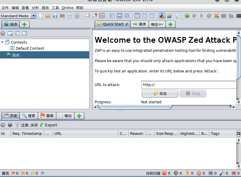Add a custom HTTP break point red X icon
Image resolution: width=241 pixels, height=177 pixels.
216,16
